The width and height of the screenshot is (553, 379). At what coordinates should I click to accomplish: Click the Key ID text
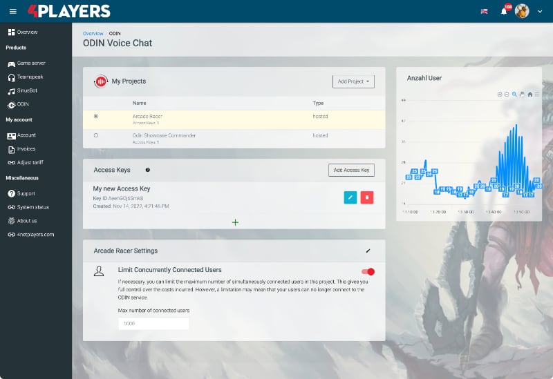point(118,198)
